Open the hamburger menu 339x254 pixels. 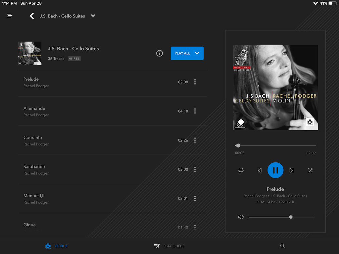pyautogui.click(x=9, y=16)
